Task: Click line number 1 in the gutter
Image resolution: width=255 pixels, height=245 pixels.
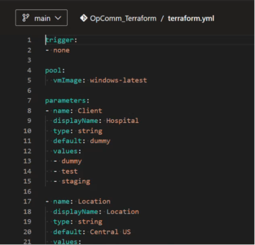Action: [x=29, y=40]
